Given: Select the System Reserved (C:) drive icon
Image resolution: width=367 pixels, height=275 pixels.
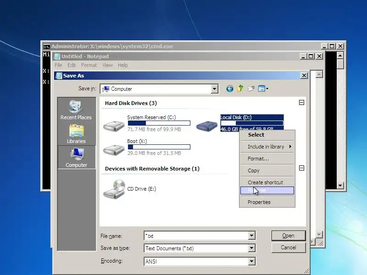Looking at the screenshot, I should [x=114, y=126].
